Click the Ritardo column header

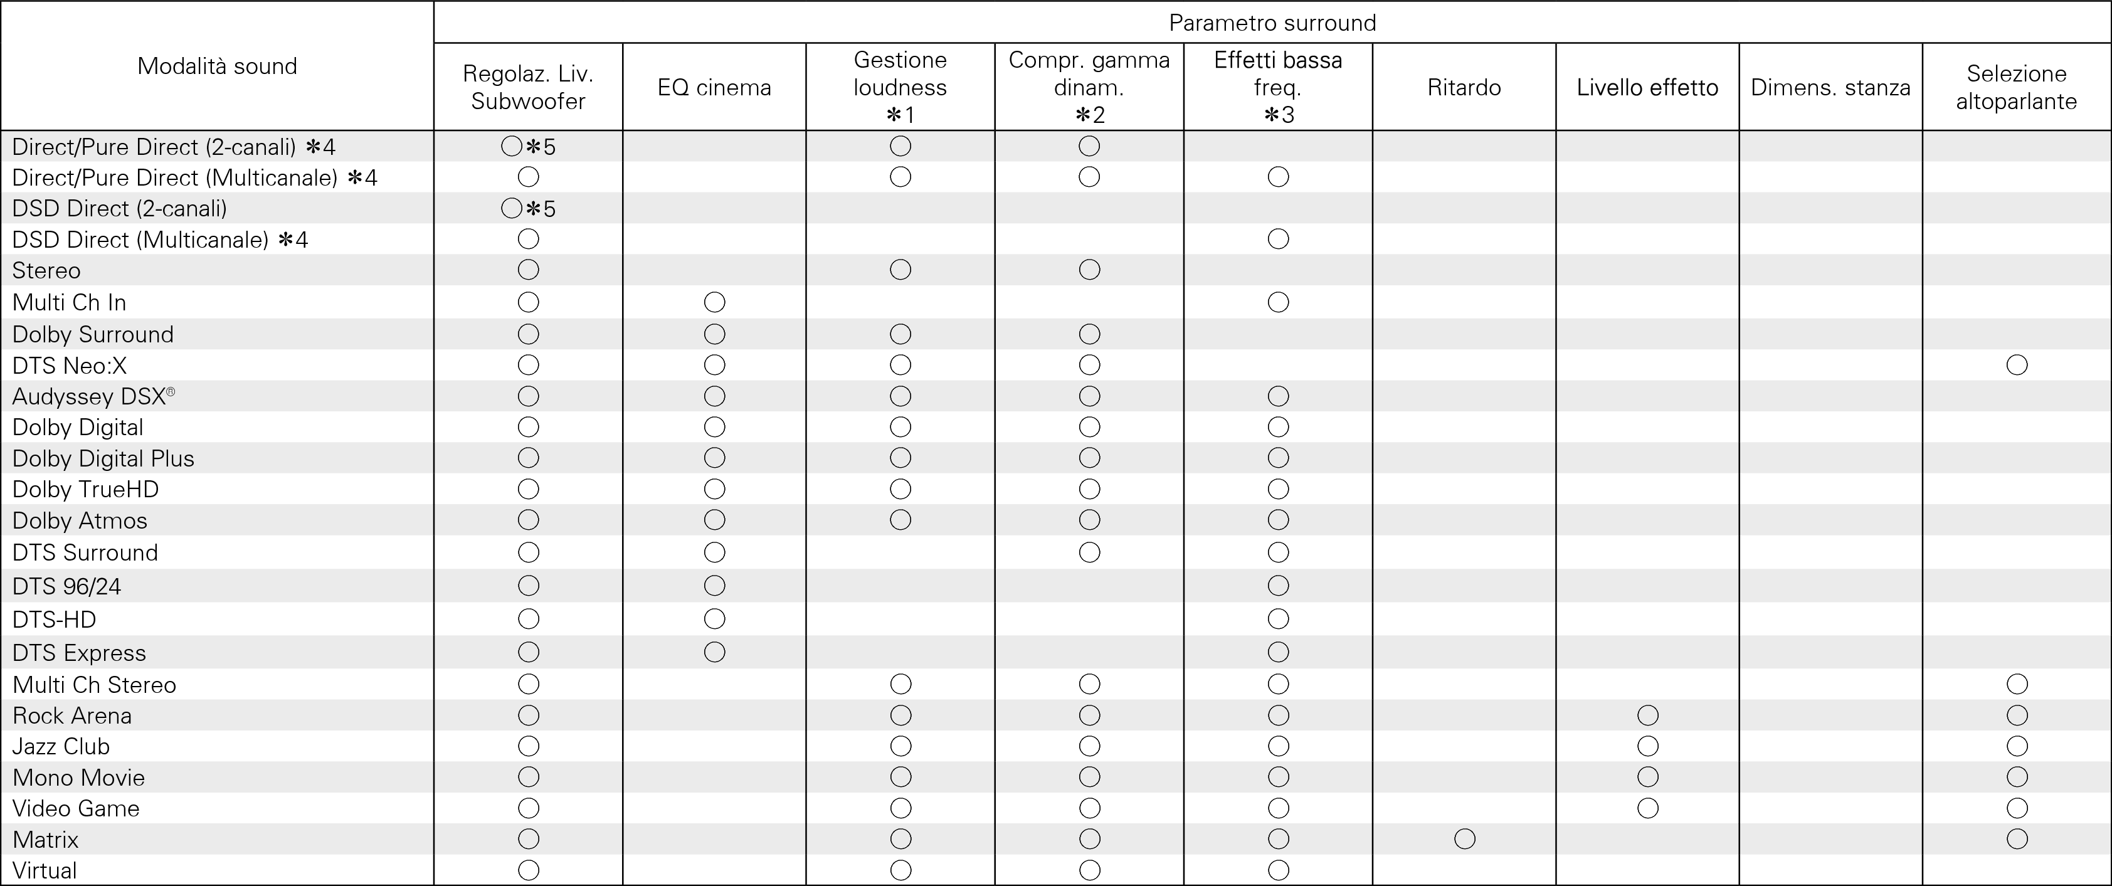[1464, 88]
